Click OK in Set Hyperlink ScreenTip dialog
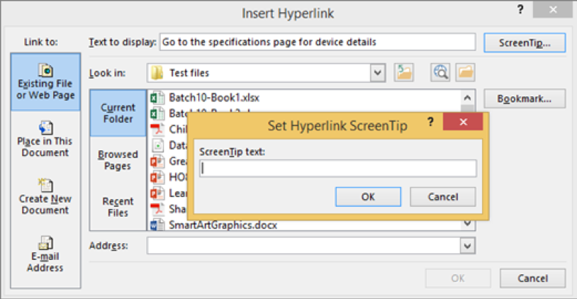The image size is (577, 299). [x=368, y=197]
